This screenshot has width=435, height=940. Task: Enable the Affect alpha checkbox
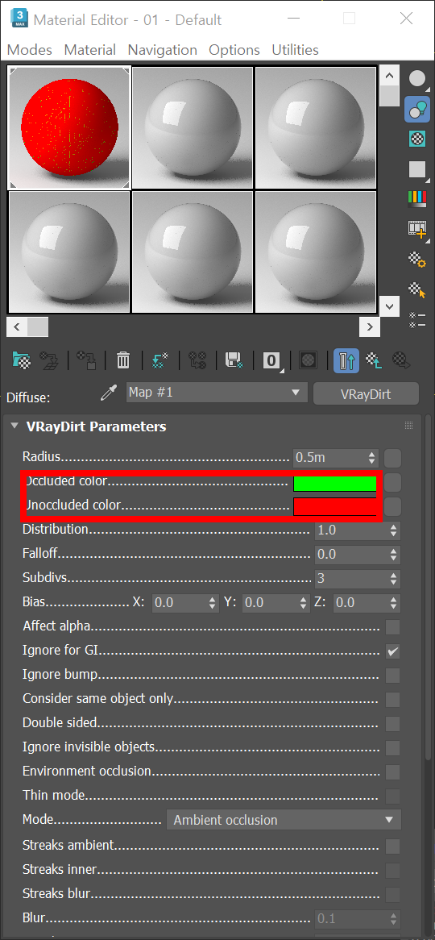pyautogui.click(x=393, y=627)
